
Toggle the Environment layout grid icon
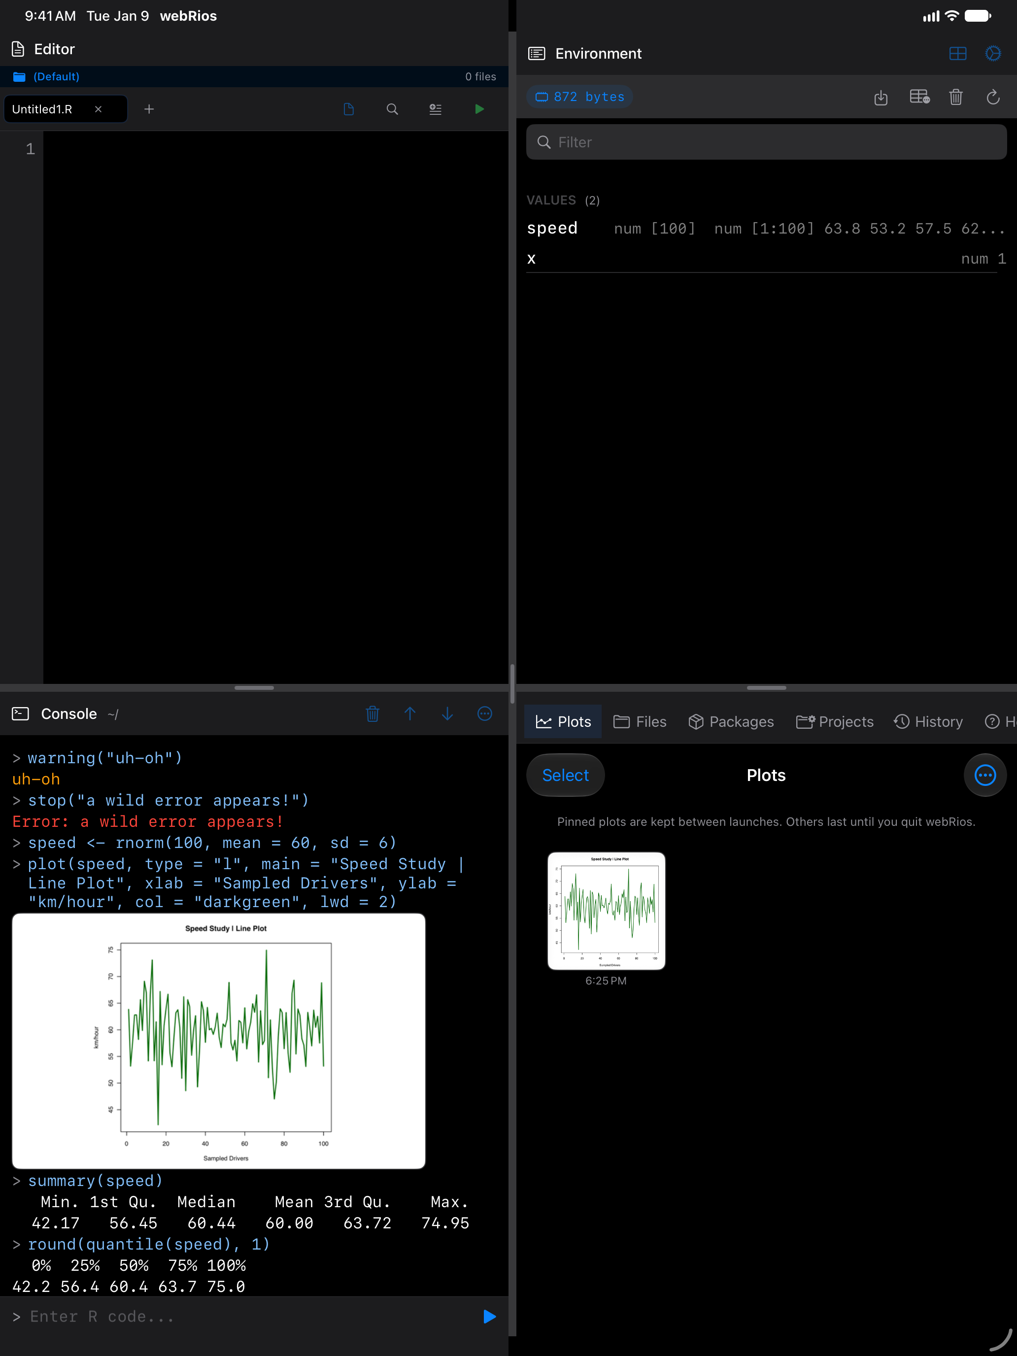click(957, 54)
